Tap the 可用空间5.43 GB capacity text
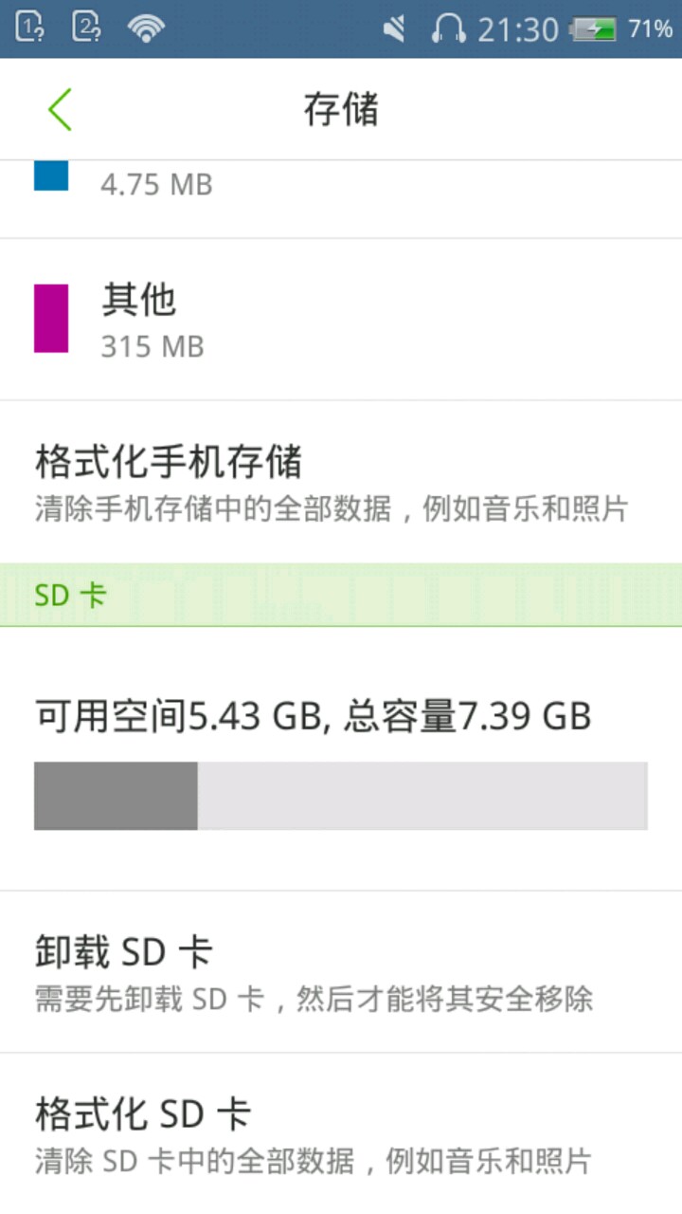The height and width of the screenshot is (1214, 682). tap(313, 716)
